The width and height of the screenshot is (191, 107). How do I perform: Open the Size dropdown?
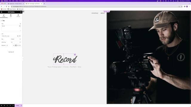(x=16, y=39)
